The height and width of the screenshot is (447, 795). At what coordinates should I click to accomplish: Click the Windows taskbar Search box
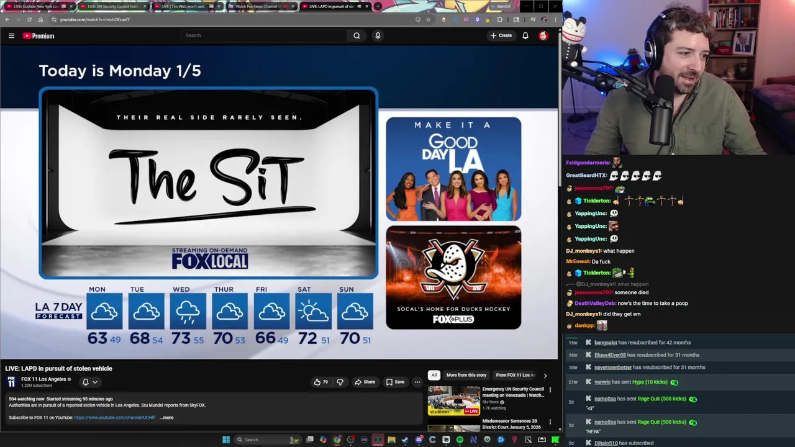[x=267, y=440]
